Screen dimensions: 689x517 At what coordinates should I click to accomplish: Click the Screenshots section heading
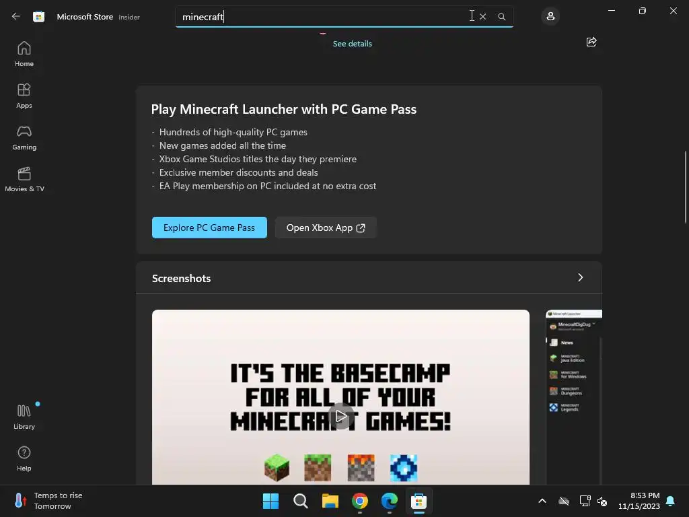pos(181,278)
